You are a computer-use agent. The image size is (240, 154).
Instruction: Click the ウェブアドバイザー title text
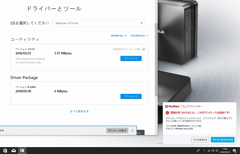tap(192, 106)
